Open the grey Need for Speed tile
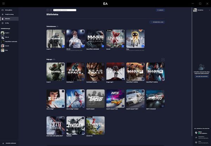Screen dimensions: 211x146 96,99
